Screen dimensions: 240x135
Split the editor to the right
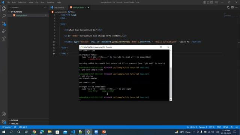[232, 7]
